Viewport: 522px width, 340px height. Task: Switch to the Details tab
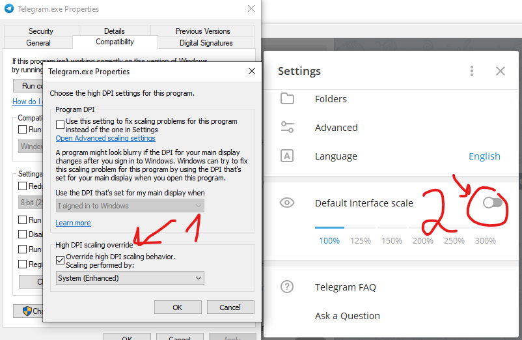pos(115,31)
